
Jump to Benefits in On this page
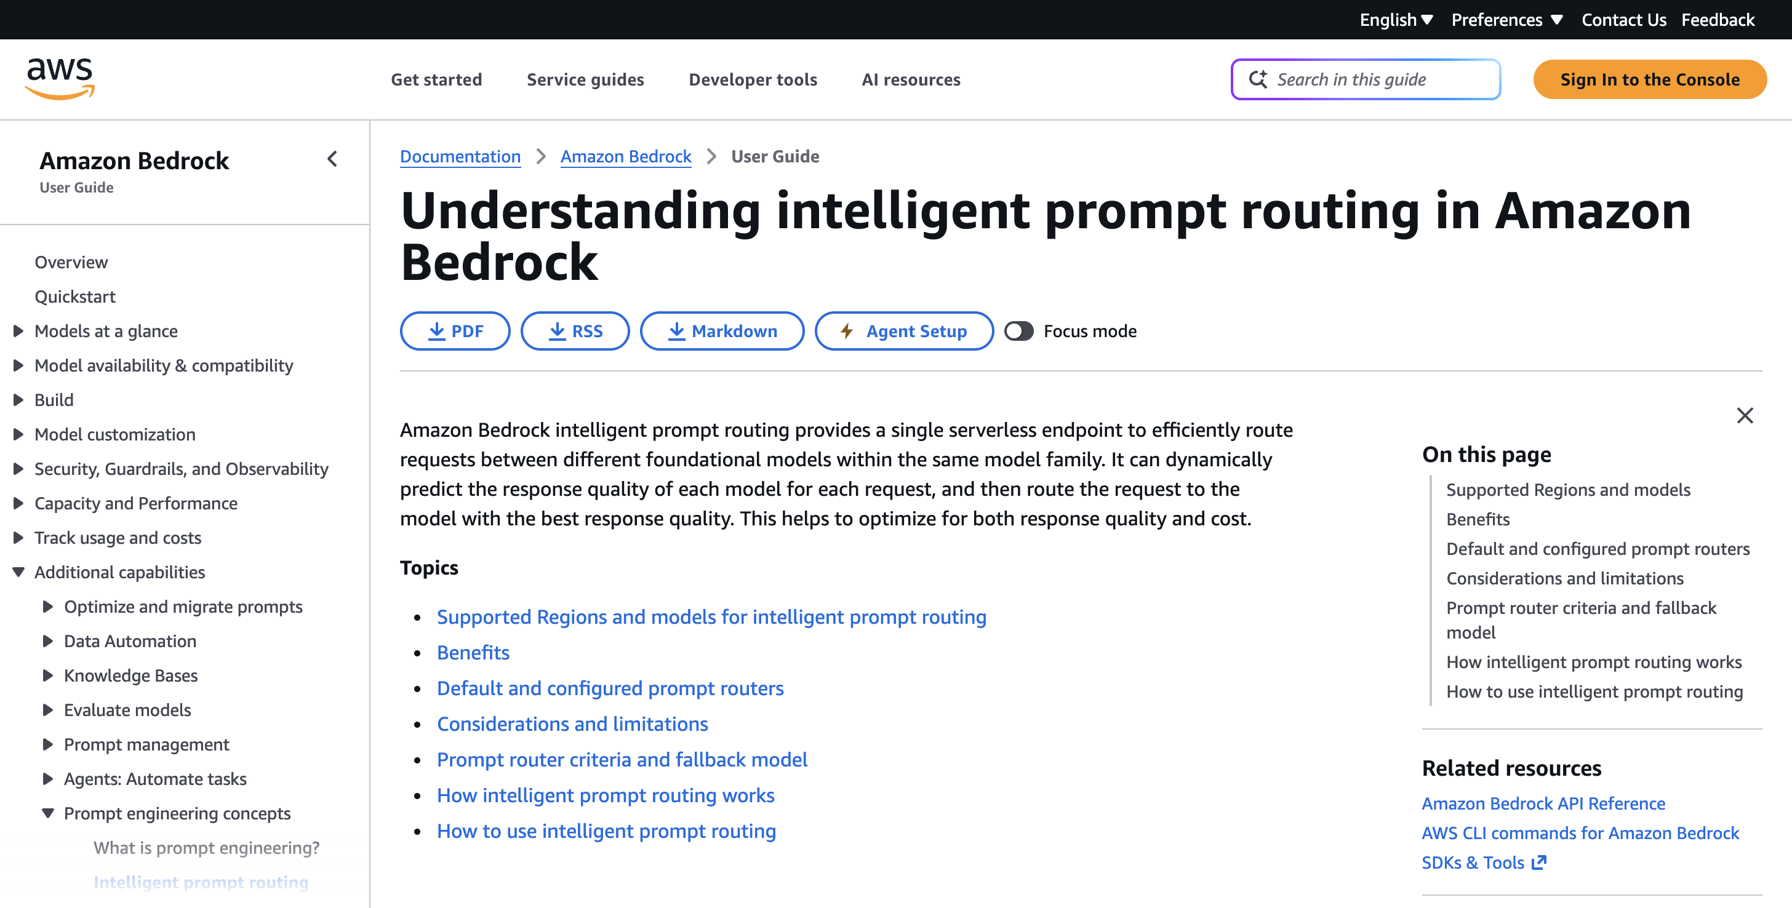[x=1478, y=519]
